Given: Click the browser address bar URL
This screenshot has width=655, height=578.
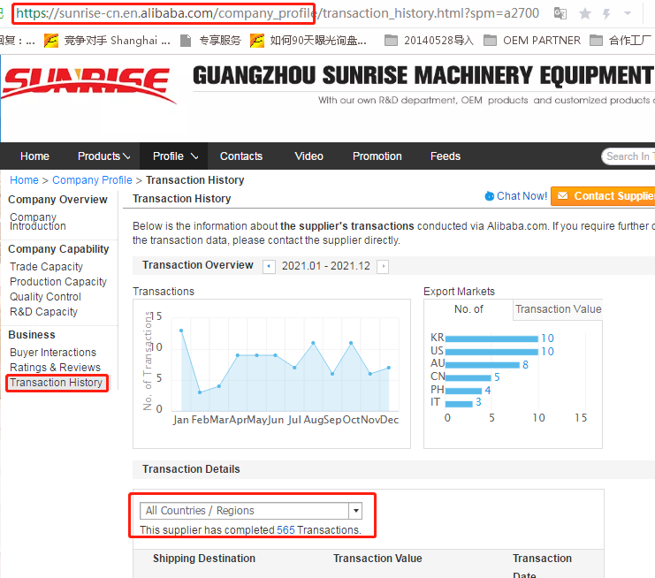Looking at the screenshot, I should point(278,13).
